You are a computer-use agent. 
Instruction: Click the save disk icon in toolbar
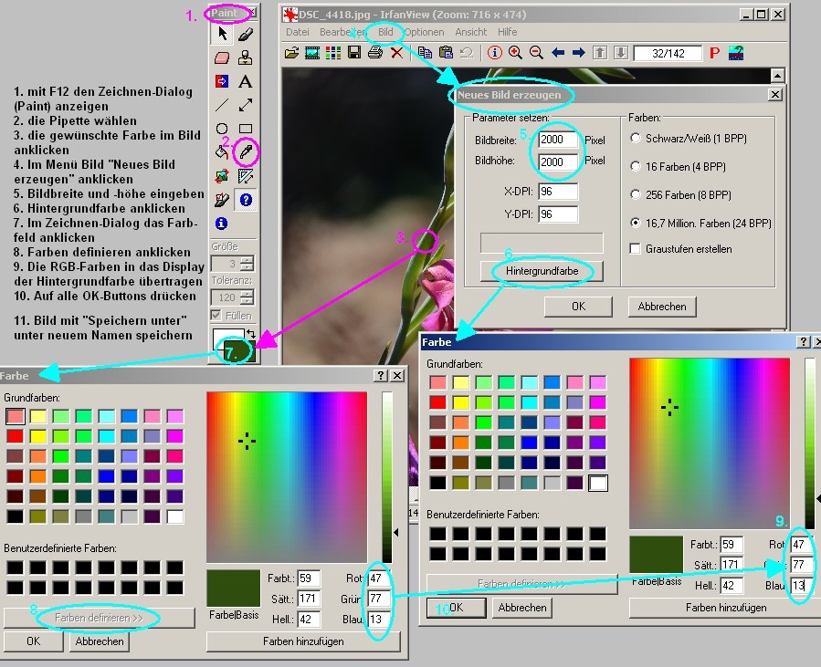tap(354, 54)
